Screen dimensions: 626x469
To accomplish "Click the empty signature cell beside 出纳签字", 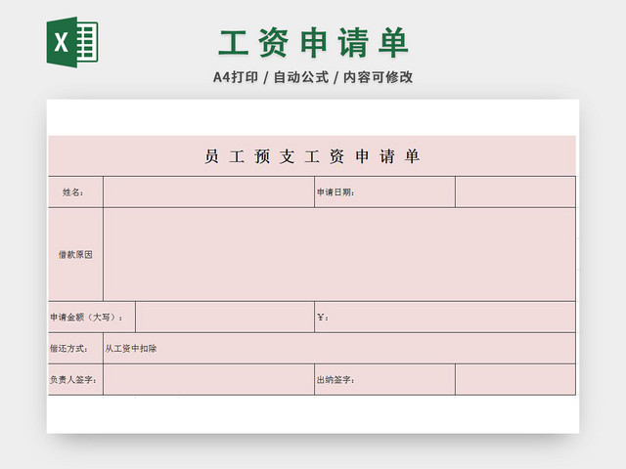I will click(515, 379).
